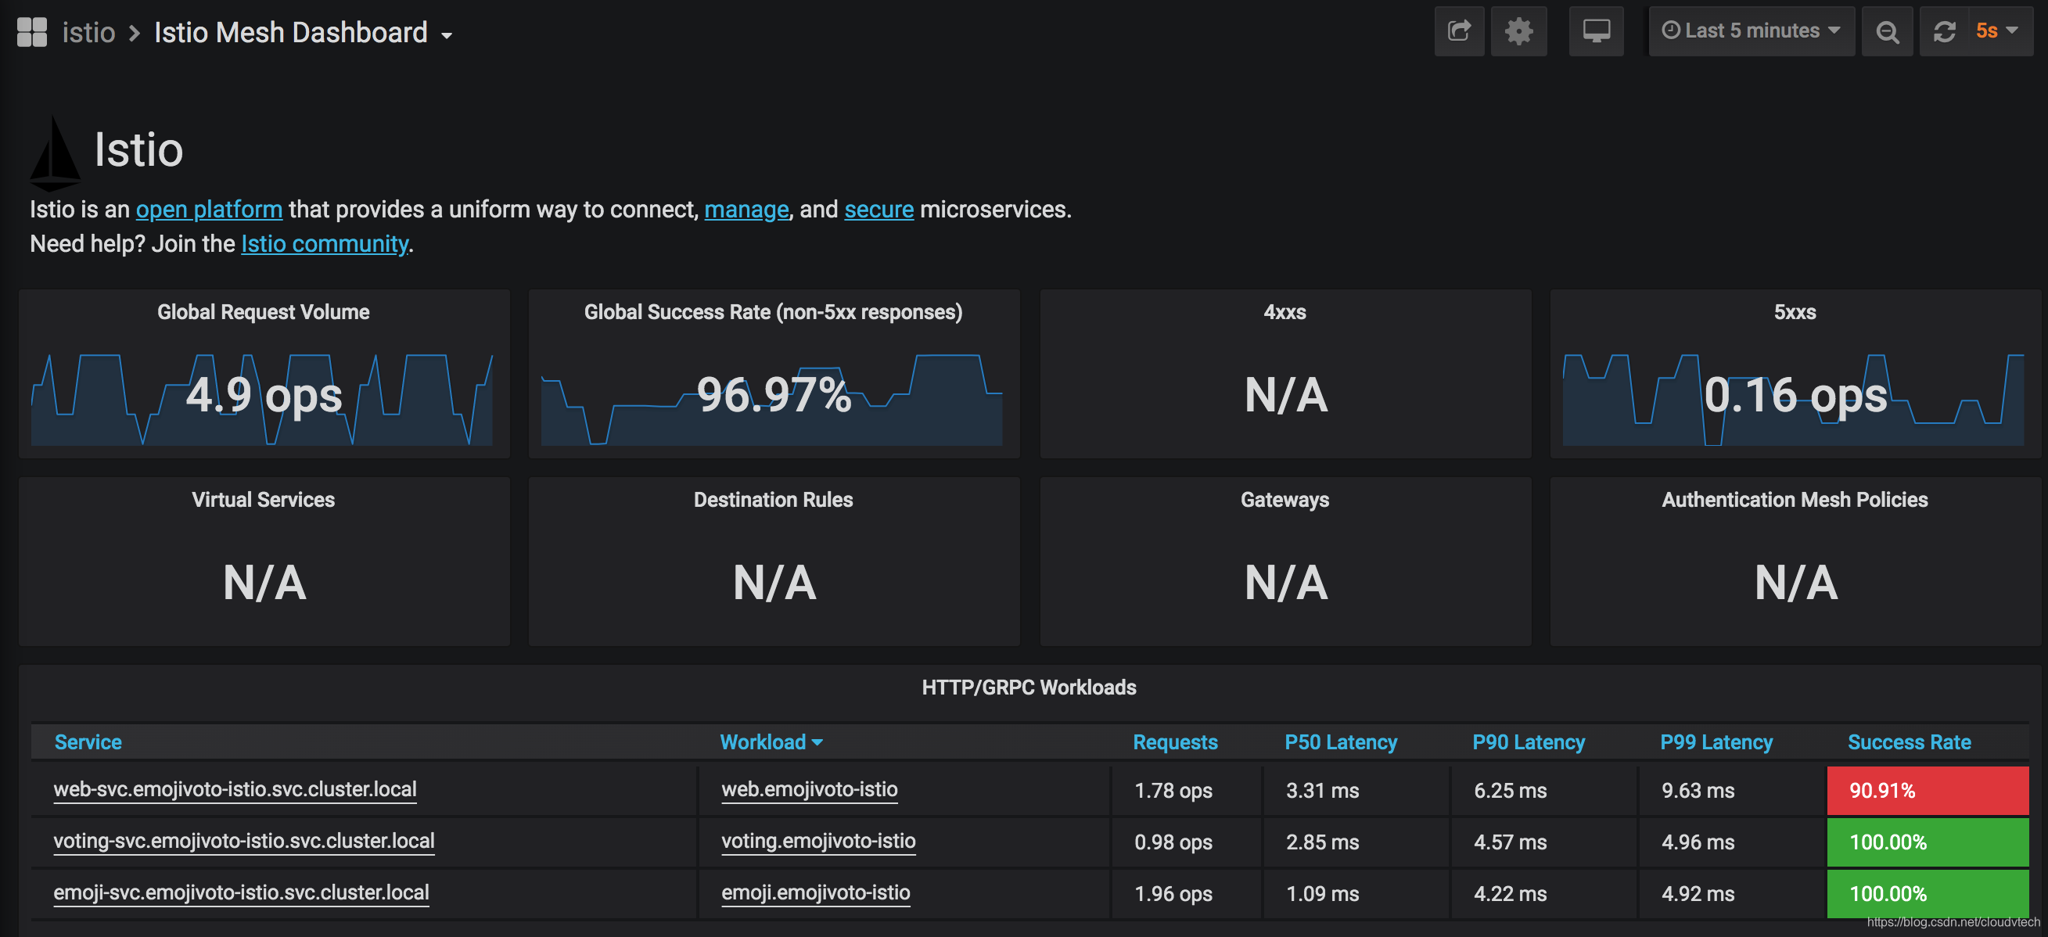This screenshot has height=937, width=2048.
Task: Expand the 5s refresh interval dropdown
Action: [1996, 31]
